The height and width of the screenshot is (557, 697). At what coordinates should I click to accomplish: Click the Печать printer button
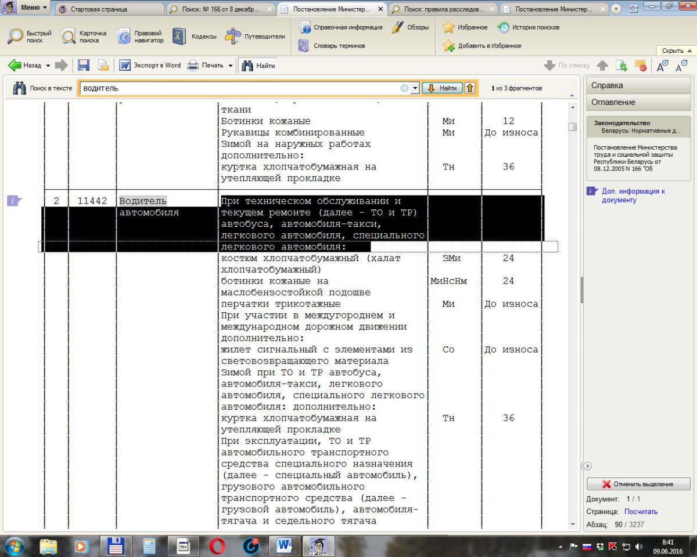(206, 66)
